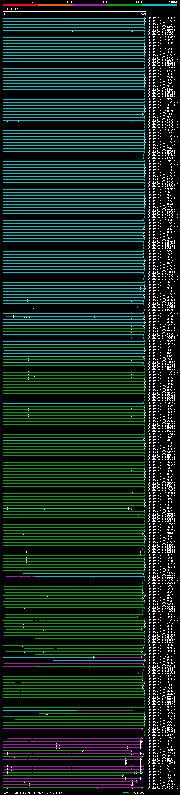Image resolution: width=180 pixels, height=795 pixels.
Task: Pick the UniRef100_A8JGS8 label
Action: (161, 114)
